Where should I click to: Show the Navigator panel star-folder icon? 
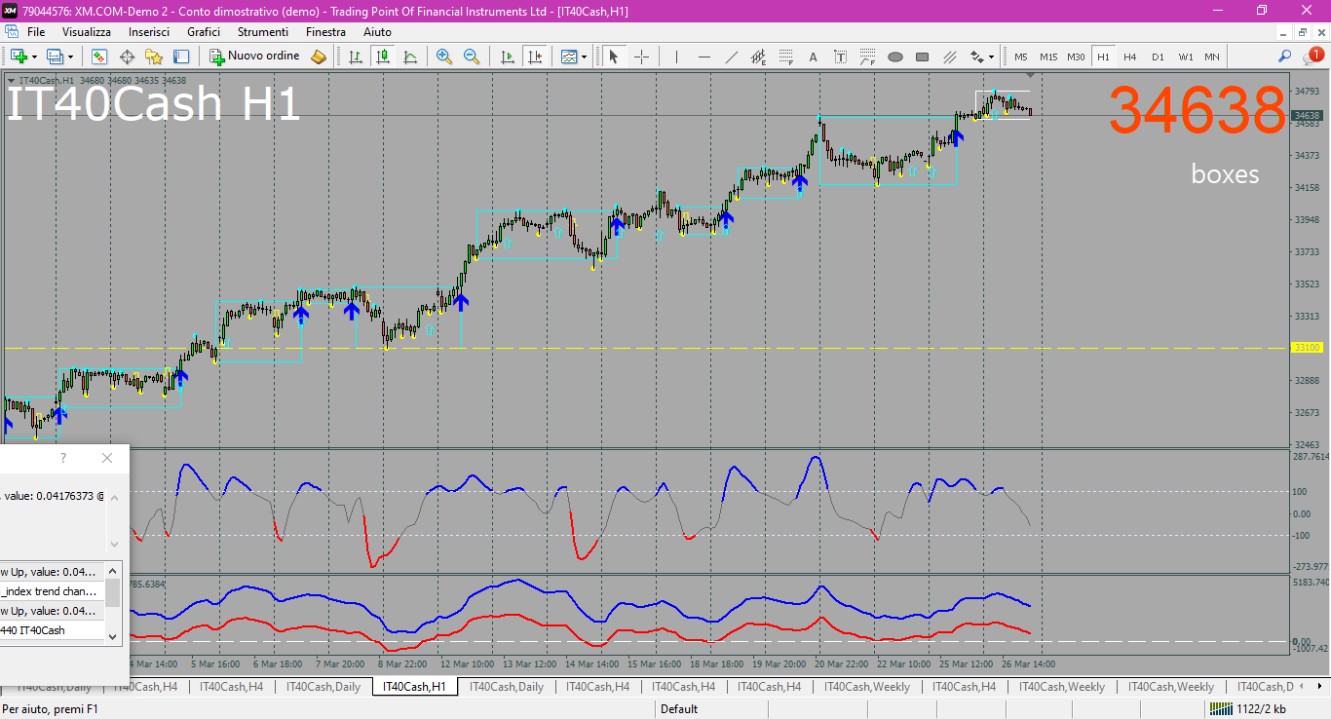click(x=154, y=57)
